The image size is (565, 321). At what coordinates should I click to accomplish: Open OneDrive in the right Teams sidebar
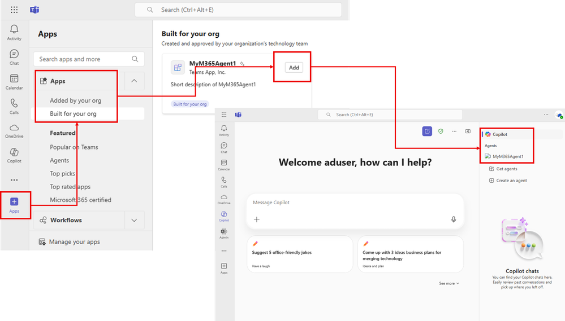224,199
